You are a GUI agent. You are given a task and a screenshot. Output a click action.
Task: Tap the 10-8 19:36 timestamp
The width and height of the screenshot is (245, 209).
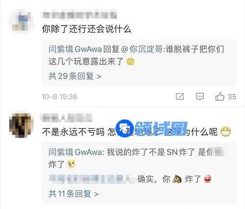(x=59, y=96)
